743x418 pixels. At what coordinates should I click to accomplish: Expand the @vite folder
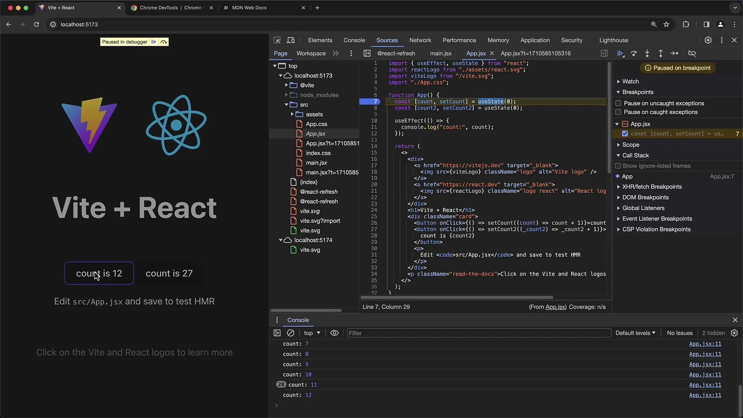point(287,85)
